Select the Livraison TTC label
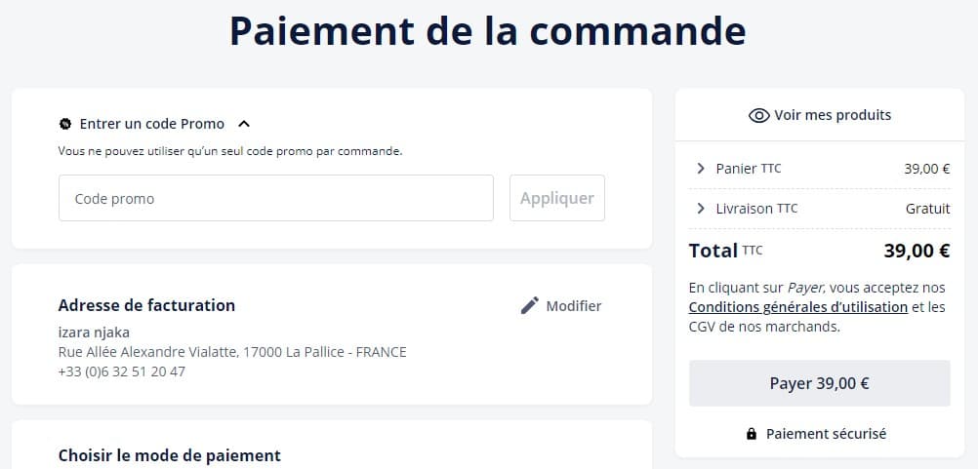The height and width of the screenshot is (469, 978). point(756,209)
